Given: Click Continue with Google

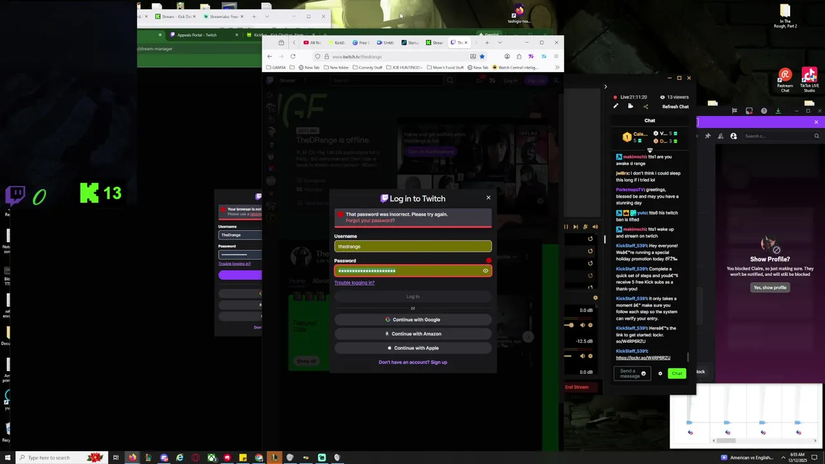Looking at the screenshot, I should [x=412, y=320].
